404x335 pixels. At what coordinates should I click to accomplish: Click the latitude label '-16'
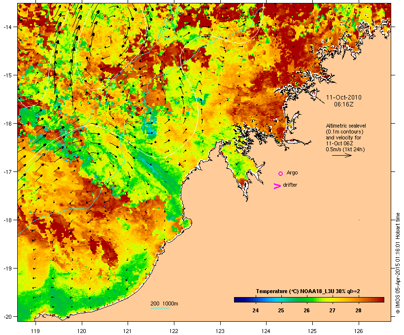7,124
